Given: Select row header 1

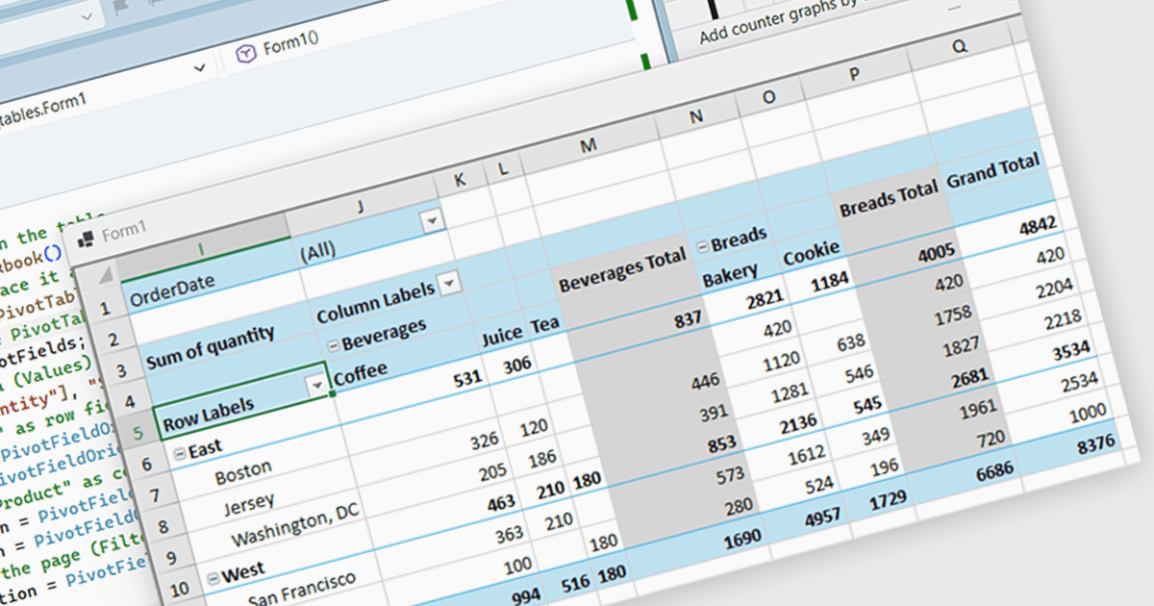Looking at the screenshot, I should click(x=103, y=309).
